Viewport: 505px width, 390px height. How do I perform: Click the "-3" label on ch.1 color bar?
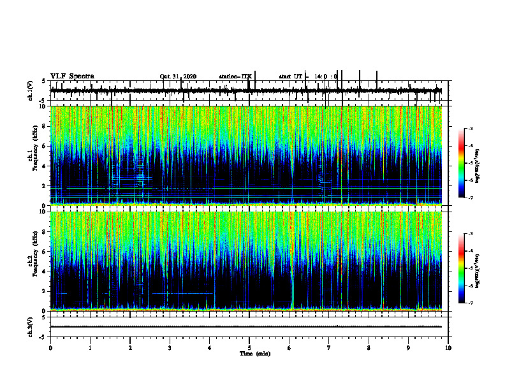point(471,128)
